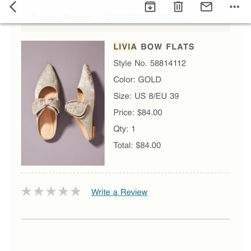The image size is (251, 251).
Task: Select the Price $84.00 line
Action: [x=138, y=112]
